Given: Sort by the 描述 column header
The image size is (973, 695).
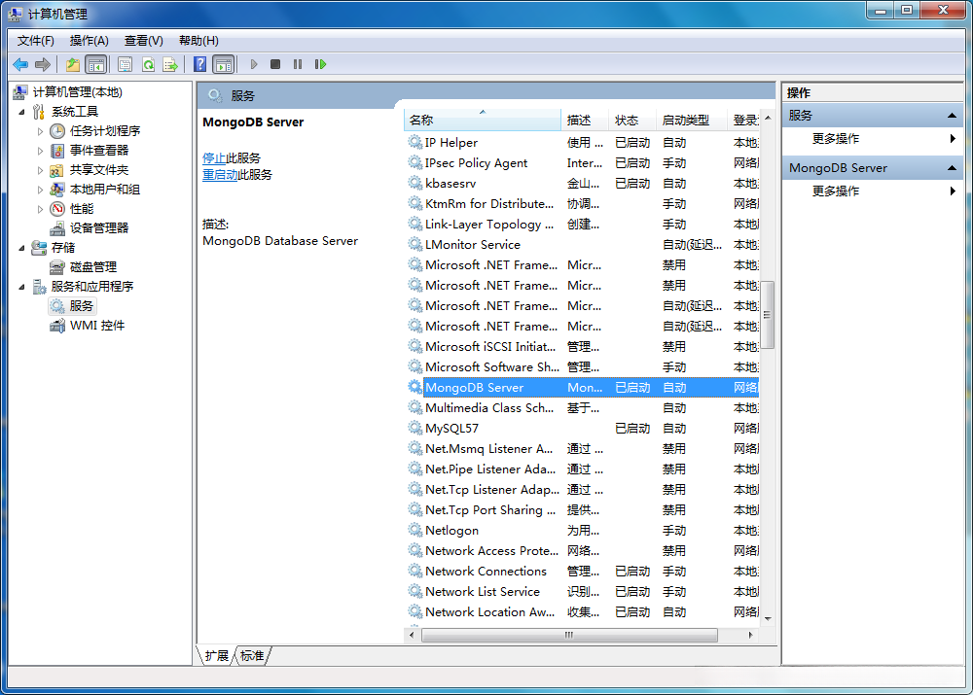Looking at the screenshot, I should pos(585,121).
